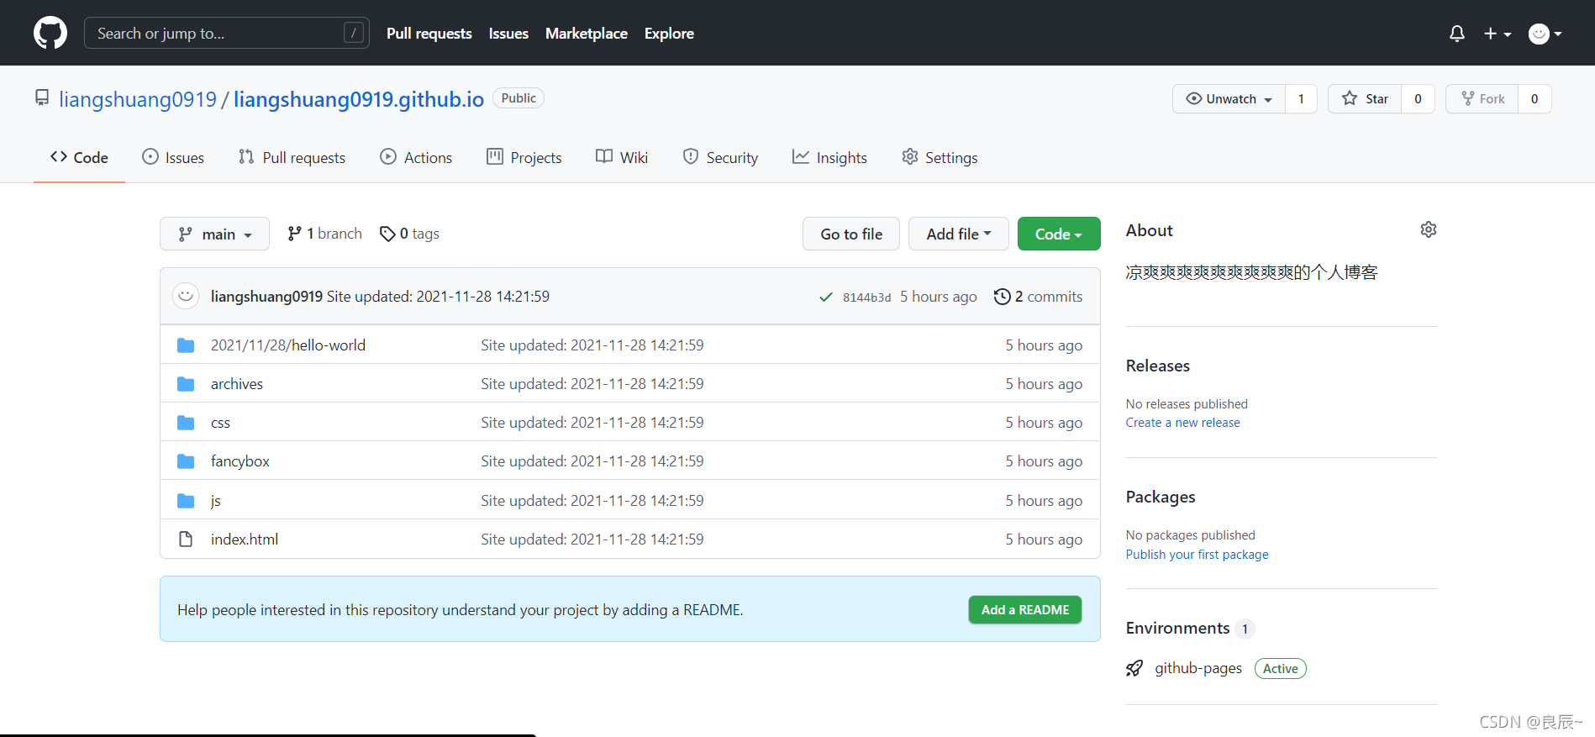Image resolution: width=1595 pixels, height=737 pixels.
Task: Click the css folder icon
Action: (186, 423)
